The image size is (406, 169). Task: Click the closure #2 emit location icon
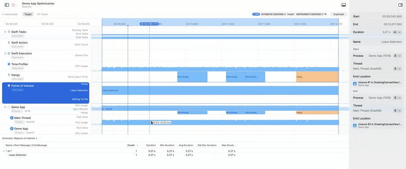click(355, 126)
